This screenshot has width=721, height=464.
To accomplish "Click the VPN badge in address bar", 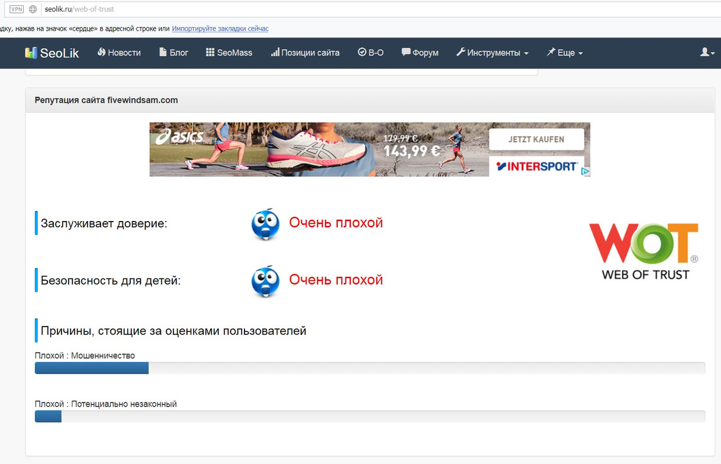I will [x=17, y=9].
